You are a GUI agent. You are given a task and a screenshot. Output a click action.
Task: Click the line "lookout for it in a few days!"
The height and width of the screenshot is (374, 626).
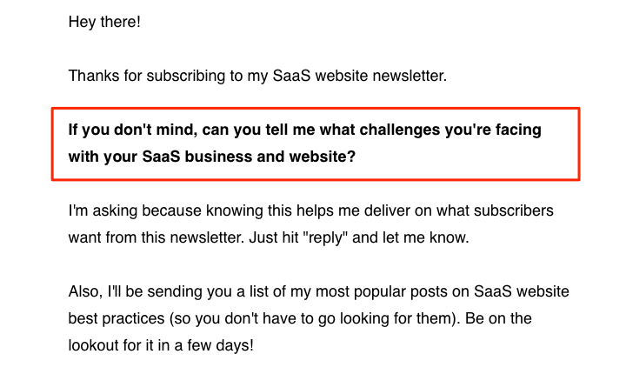pyautogui.click(x=161, y=345)
